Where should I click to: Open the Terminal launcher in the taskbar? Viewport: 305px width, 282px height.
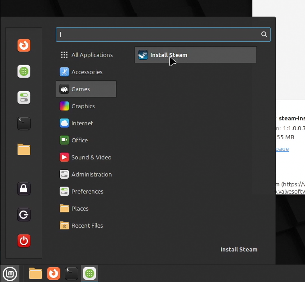pos(72,273)
